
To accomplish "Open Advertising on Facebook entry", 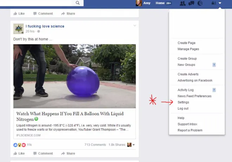I will [x=195, y=80].
